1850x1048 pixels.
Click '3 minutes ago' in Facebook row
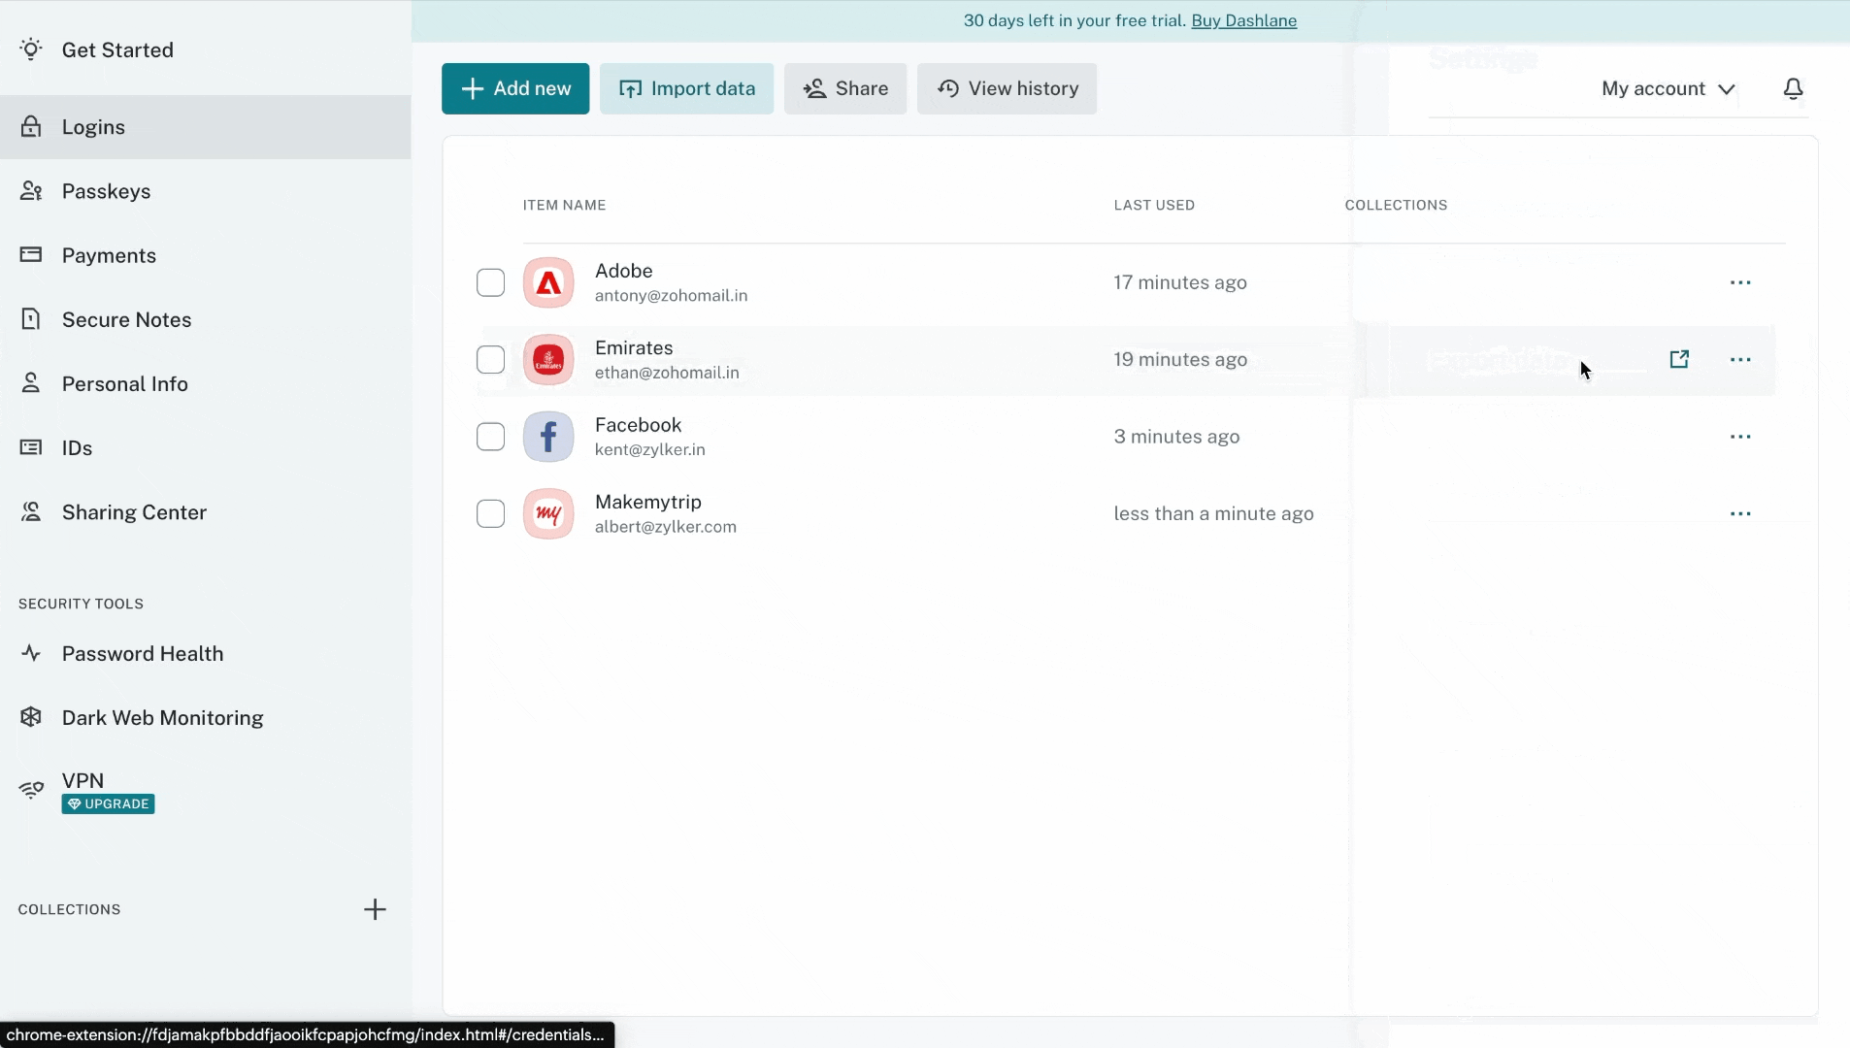pyautogui.click(x=1176, y=437)
